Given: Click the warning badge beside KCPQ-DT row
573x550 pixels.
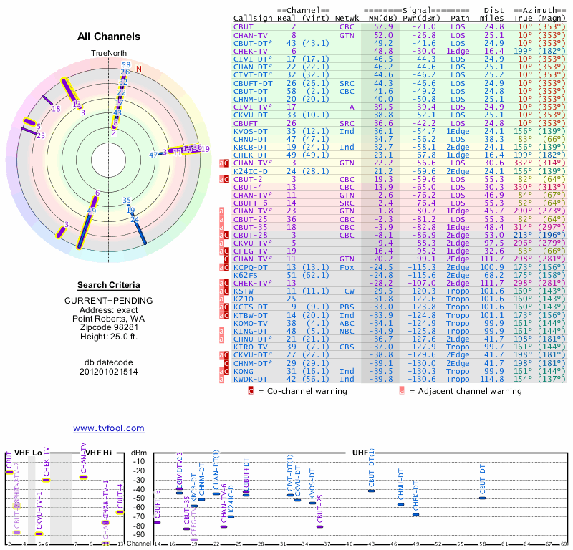Looking at the screenshot, I should point(224,268).
